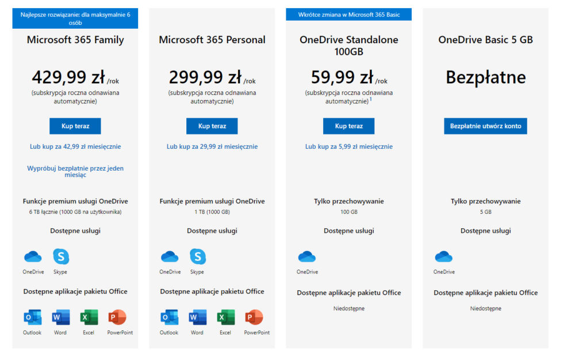This screenshot has width=575, height=354.
Task: Click the Excel icon in the Personal plan
Action: coord(226,317)
